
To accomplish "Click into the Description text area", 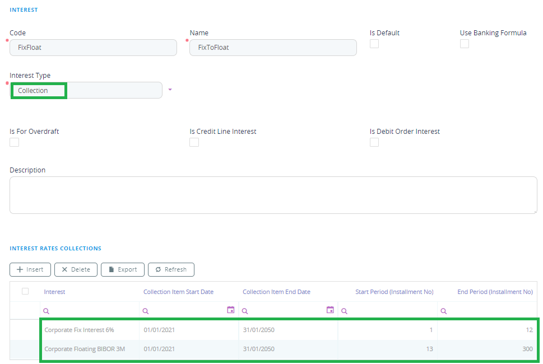I will point(273,195).
